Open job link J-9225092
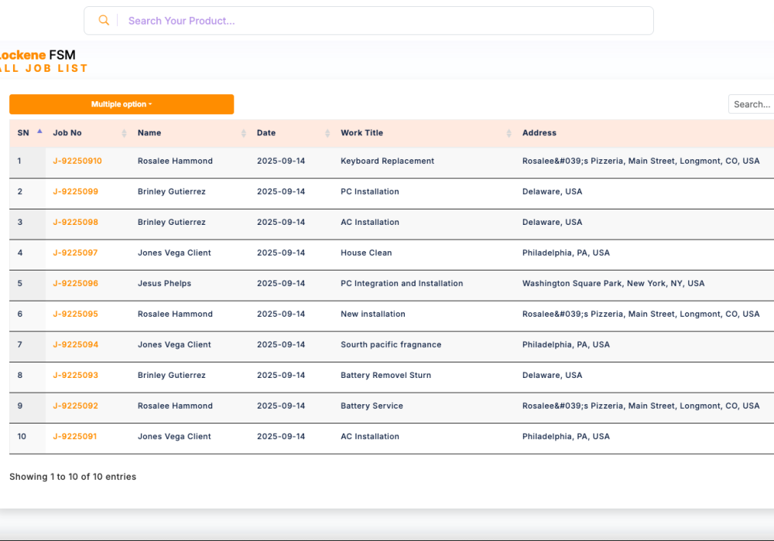The width and height of the screenshot is (774, 541). (x=76, y=406)
